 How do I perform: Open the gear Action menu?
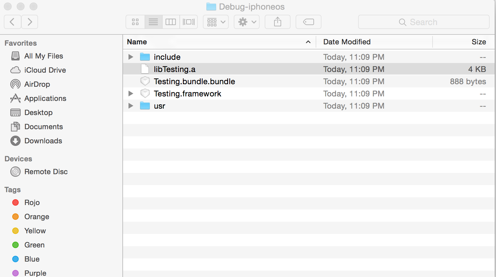tap(247, 22)
